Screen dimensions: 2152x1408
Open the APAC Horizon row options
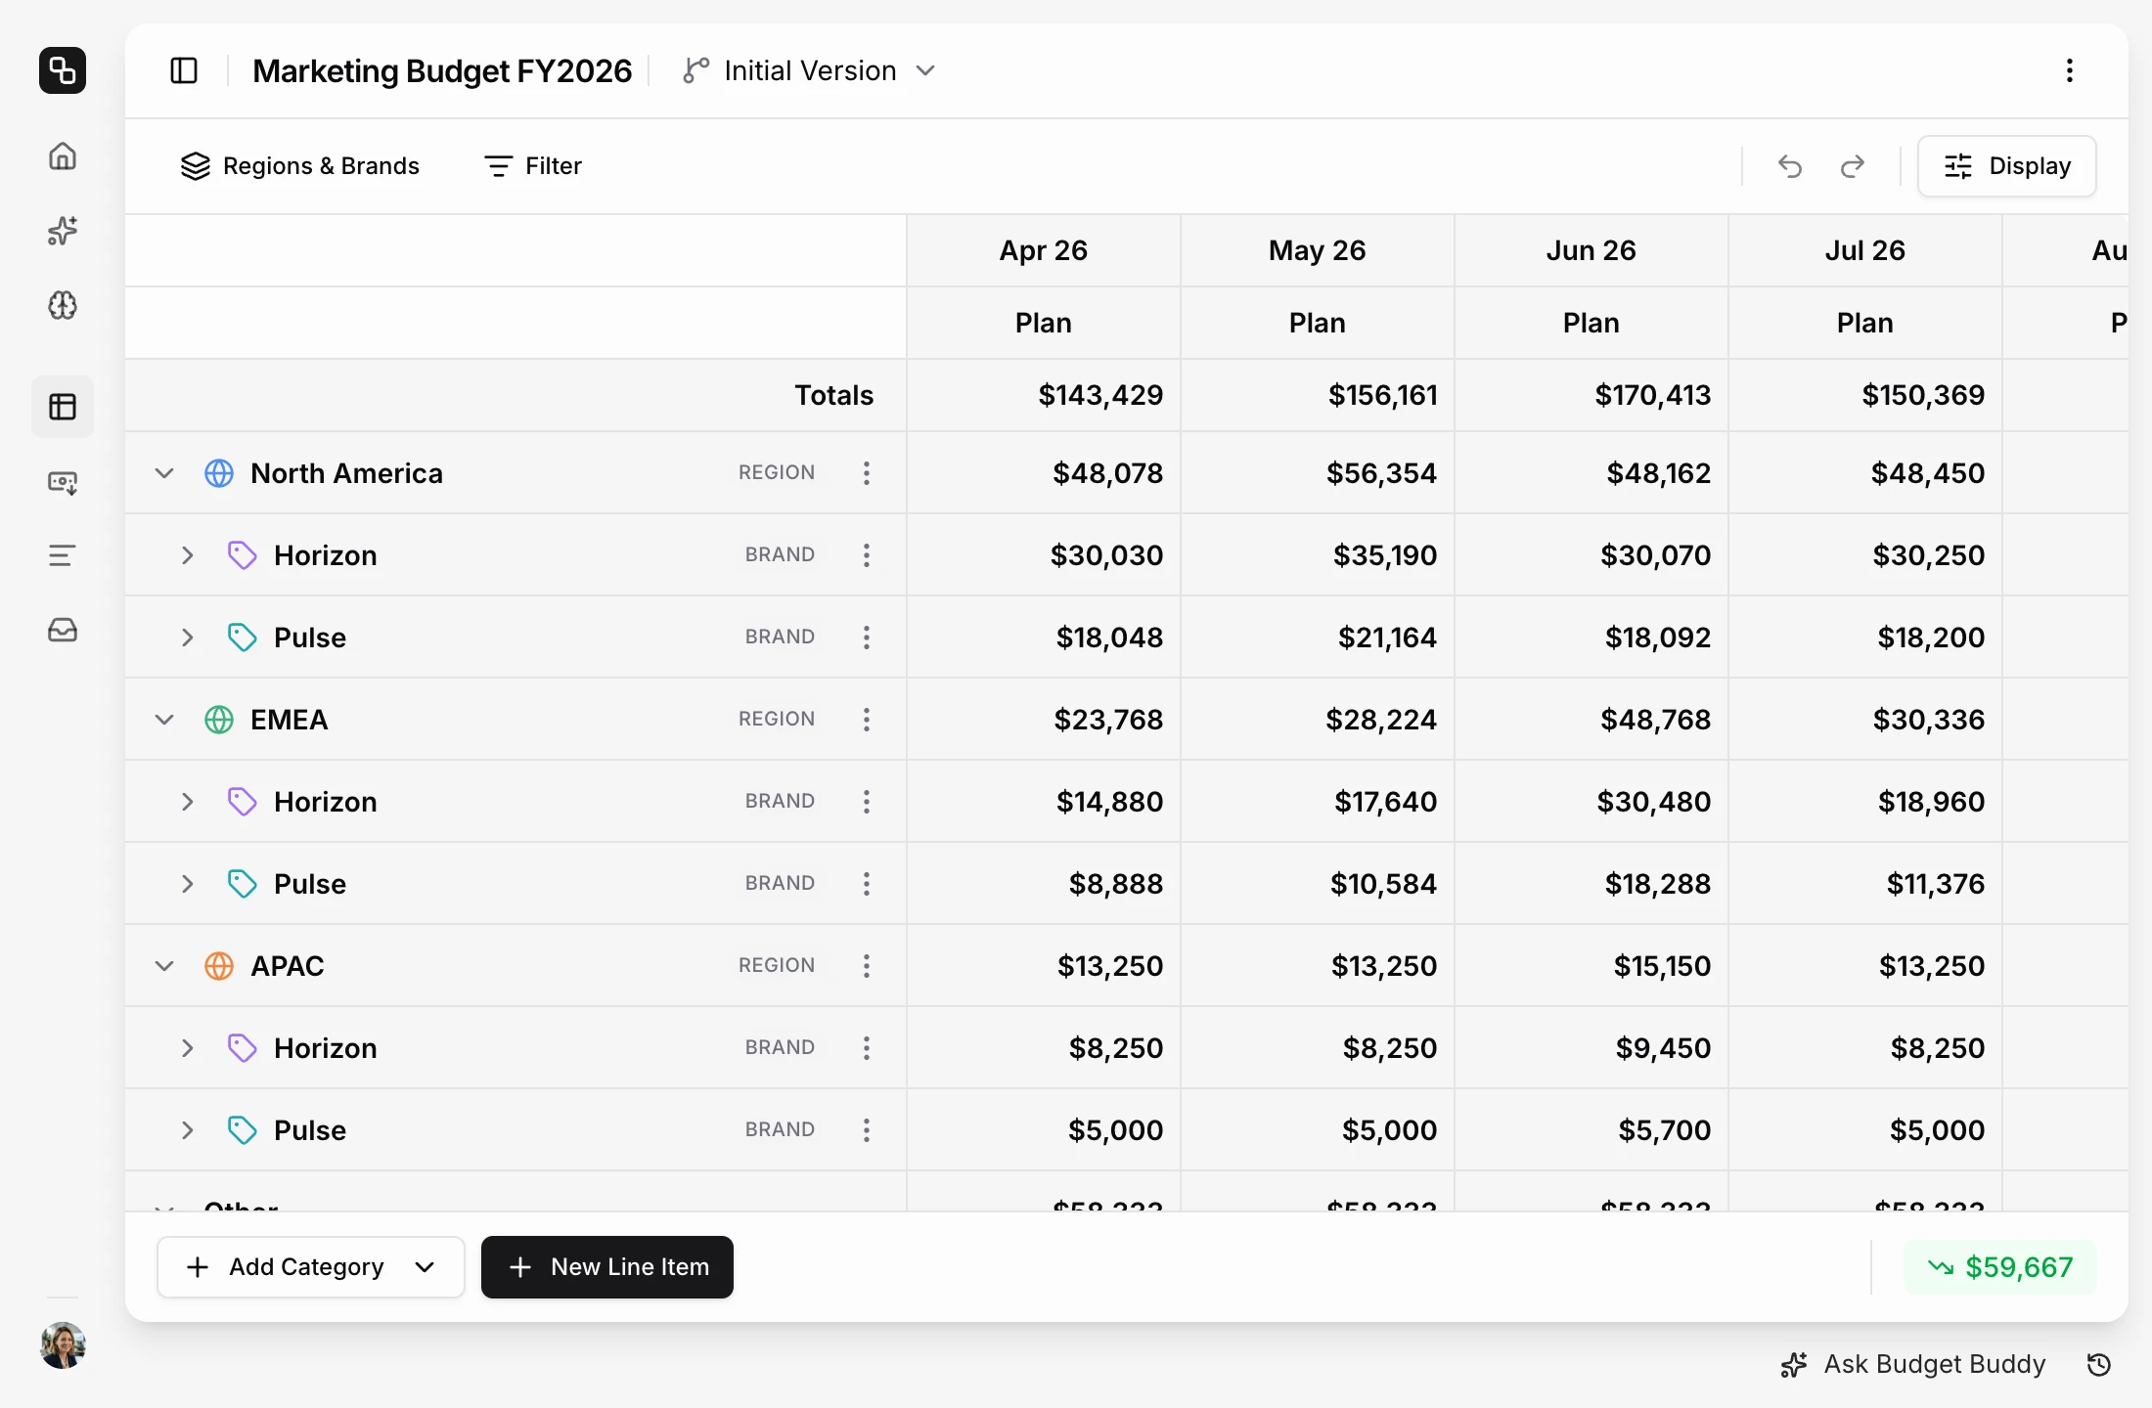(x=867, y=1048)
